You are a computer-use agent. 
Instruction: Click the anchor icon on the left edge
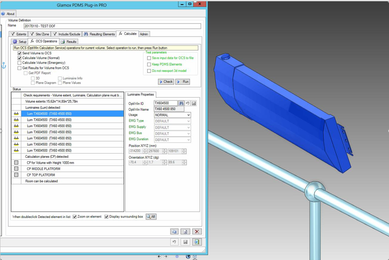click(4, 66)
